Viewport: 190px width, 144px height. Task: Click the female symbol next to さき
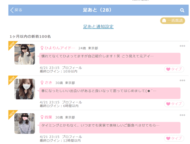[42, 83]
